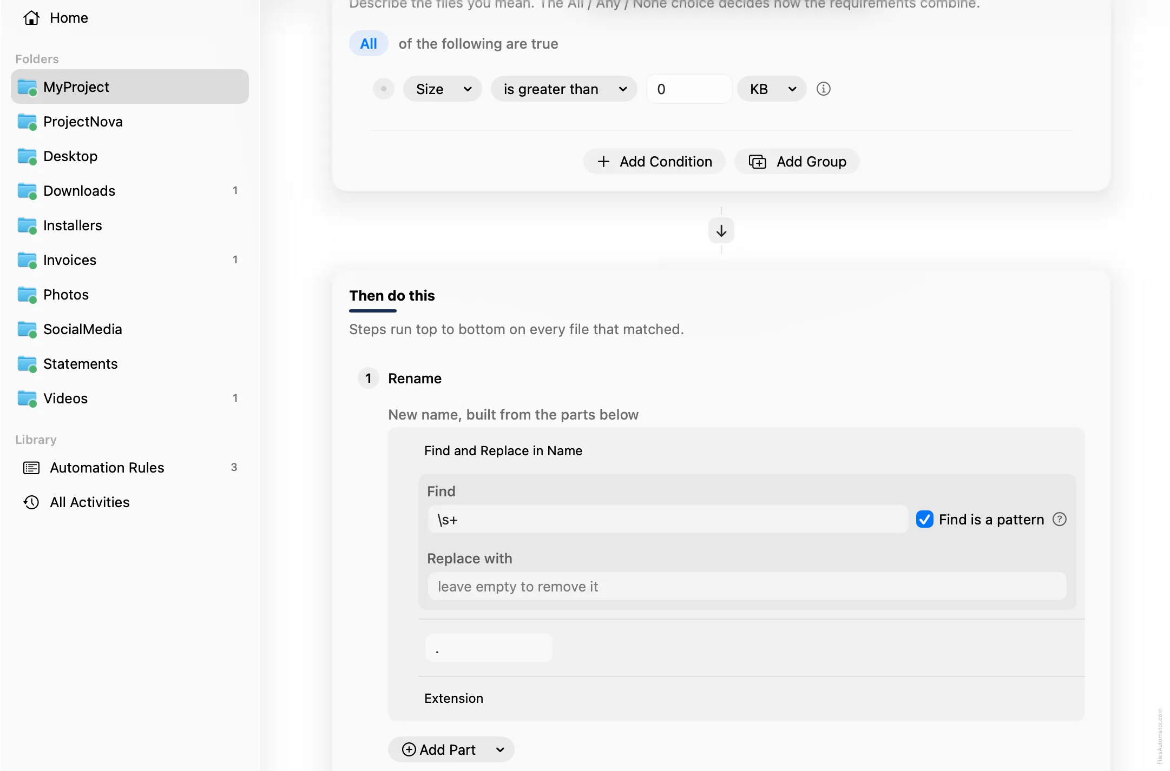1170x771 pixels.
Task: Click the Find pattern input field
Action: (668, 519)
